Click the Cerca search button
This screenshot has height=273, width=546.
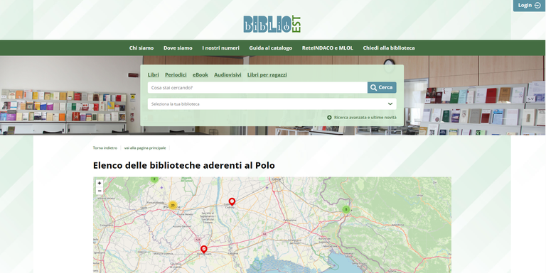point(382,87)
